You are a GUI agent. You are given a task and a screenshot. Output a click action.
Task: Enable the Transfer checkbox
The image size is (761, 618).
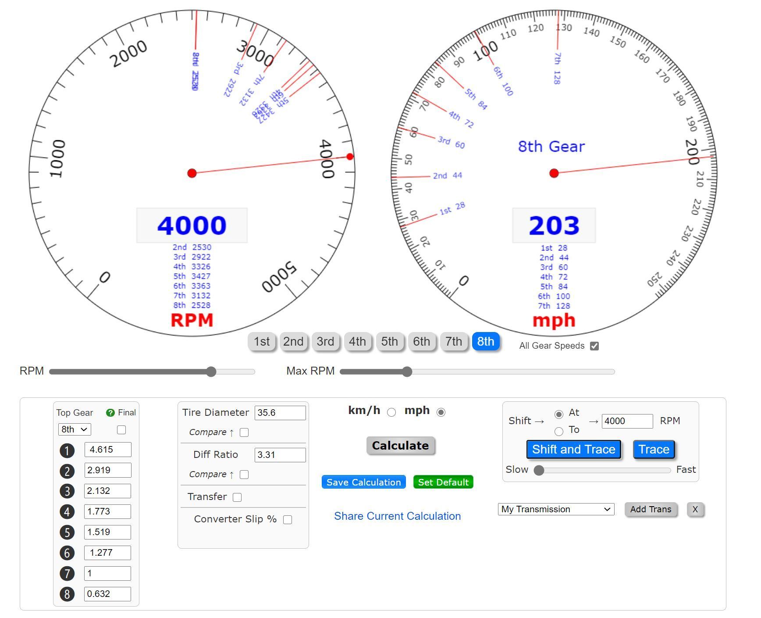click(237, 497)
